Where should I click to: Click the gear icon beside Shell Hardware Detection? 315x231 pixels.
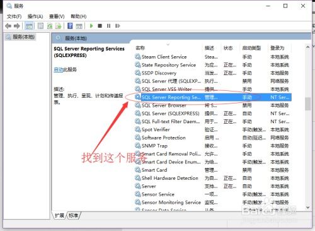138,178
